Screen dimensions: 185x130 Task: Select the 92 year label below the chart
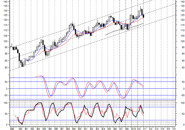click(x=32, y=129)
